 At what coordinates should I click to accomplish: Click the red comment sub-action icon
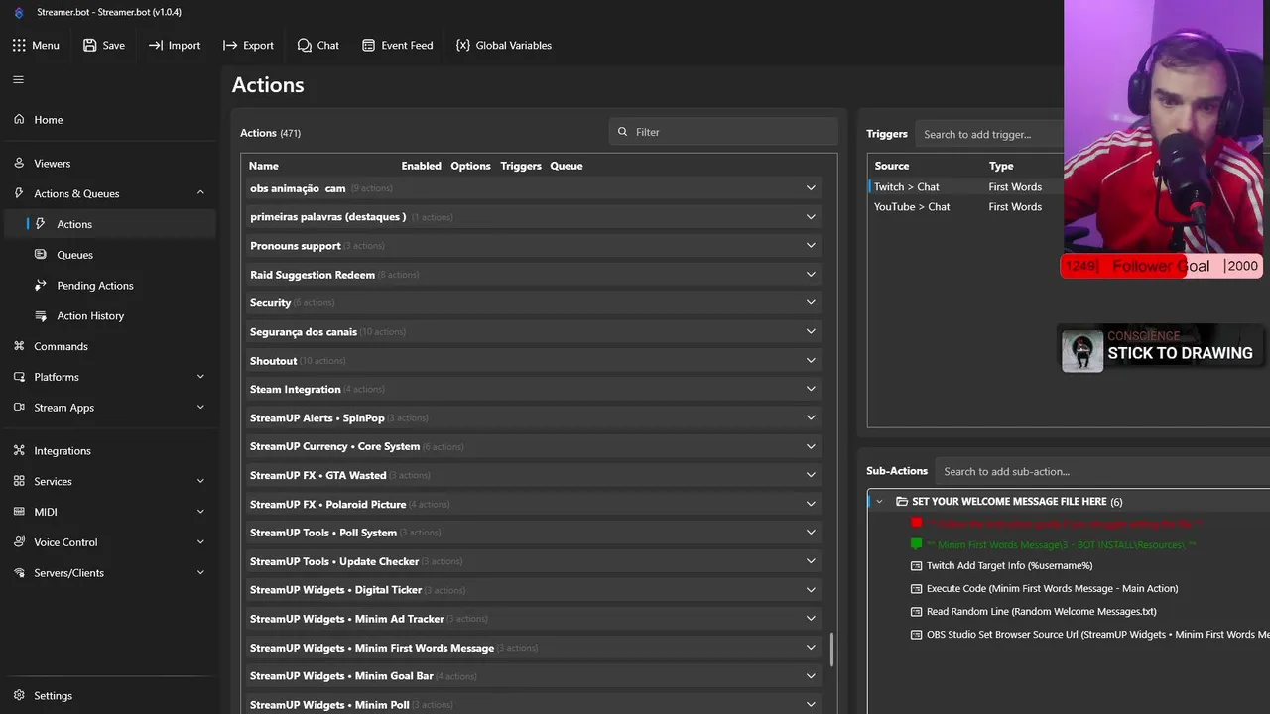pos(917,522)
